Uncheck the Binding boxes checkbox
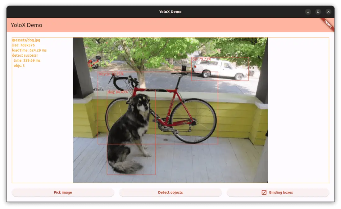 (x=264, y=192)
